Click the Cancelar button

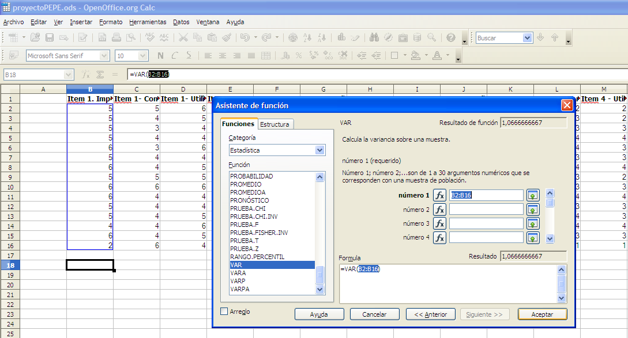point(374,314)
